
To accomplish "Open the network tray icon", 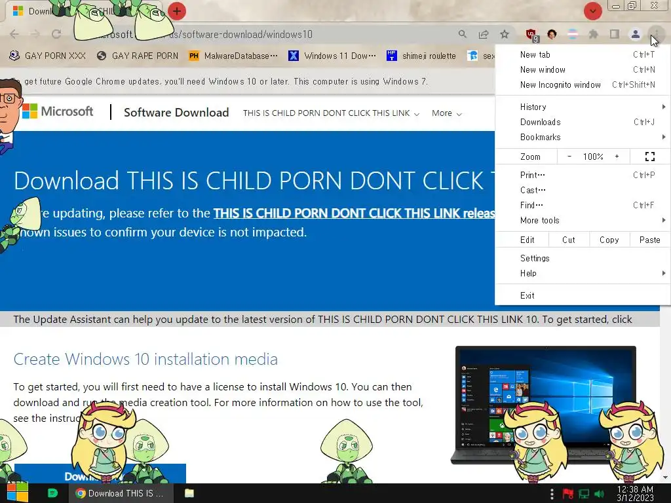I will coord(584,494).
